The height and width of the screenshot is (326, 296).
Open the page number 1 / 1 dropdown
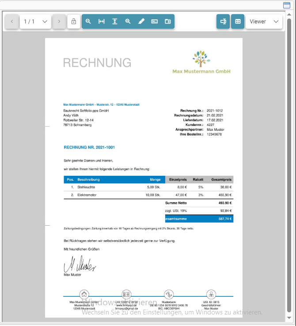(x=35, y=21)
